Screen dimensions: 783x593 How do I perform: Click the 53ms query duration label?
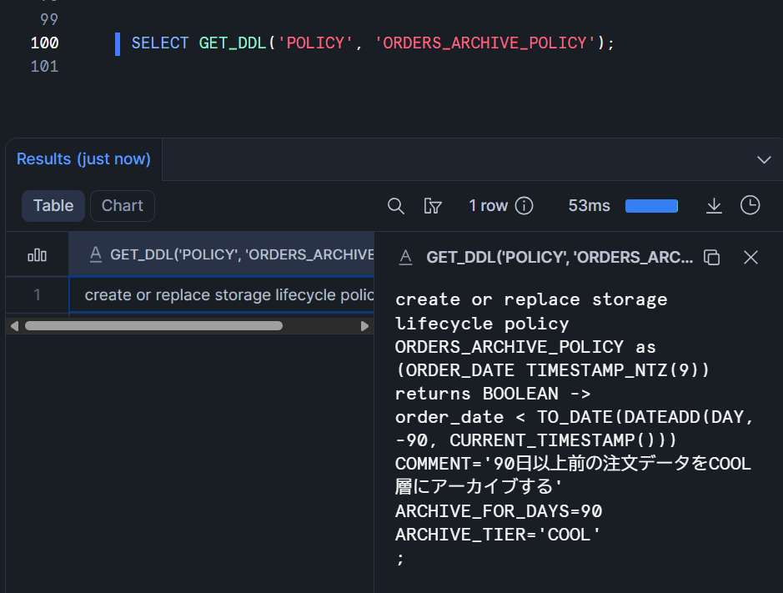coord(589,206)
